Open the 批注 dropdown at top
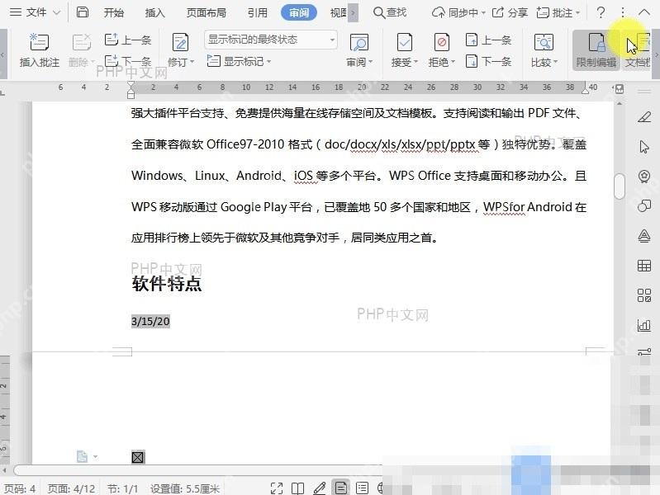Viewport: 660px width, 495px height. [x=558, y=13]
